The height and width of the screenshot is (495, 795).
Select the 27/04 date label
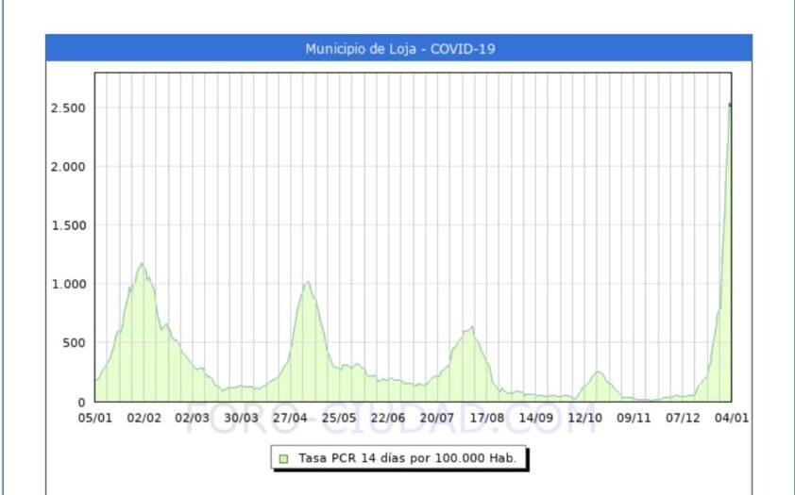point(291,417)
